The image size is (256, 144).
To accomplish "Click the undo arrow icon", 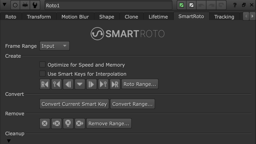I will [x=201, y=5].
